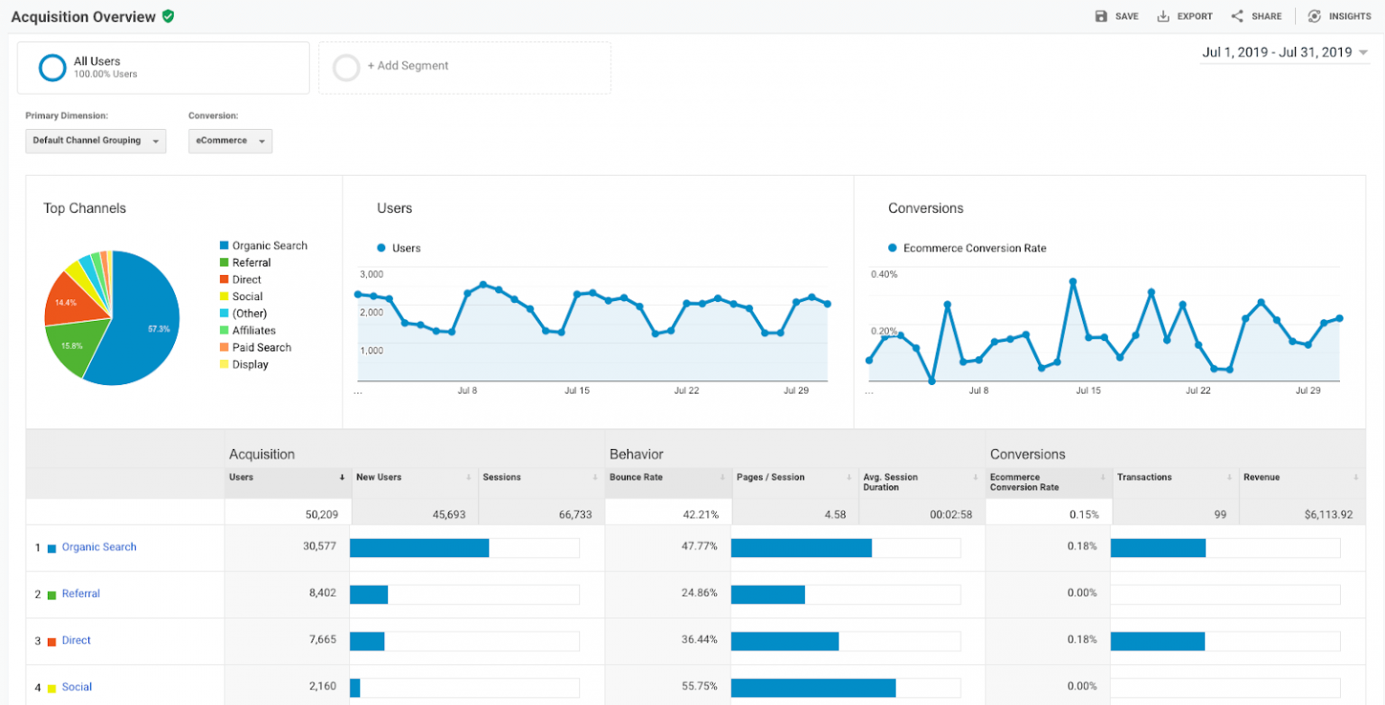Click the All Users segment circle icon
This screenshot has height=705, width=1385.
coord(52,68)
